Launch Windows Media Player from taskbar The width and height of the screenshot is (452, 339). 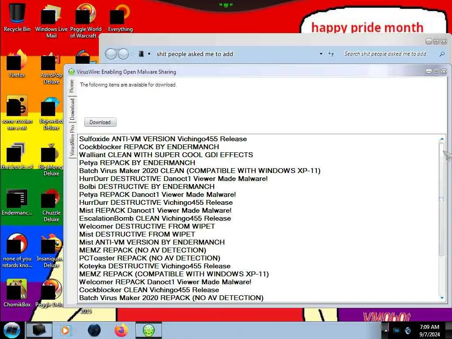point(66,330)
